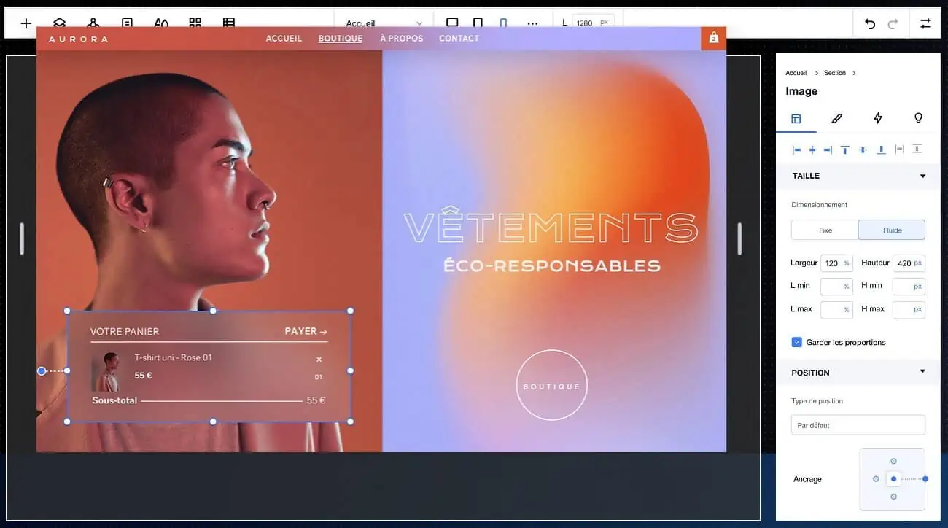This screenshot has height=528, width=948.
Task: Select top anchor point in Ancrage
Action: (893, 461)
